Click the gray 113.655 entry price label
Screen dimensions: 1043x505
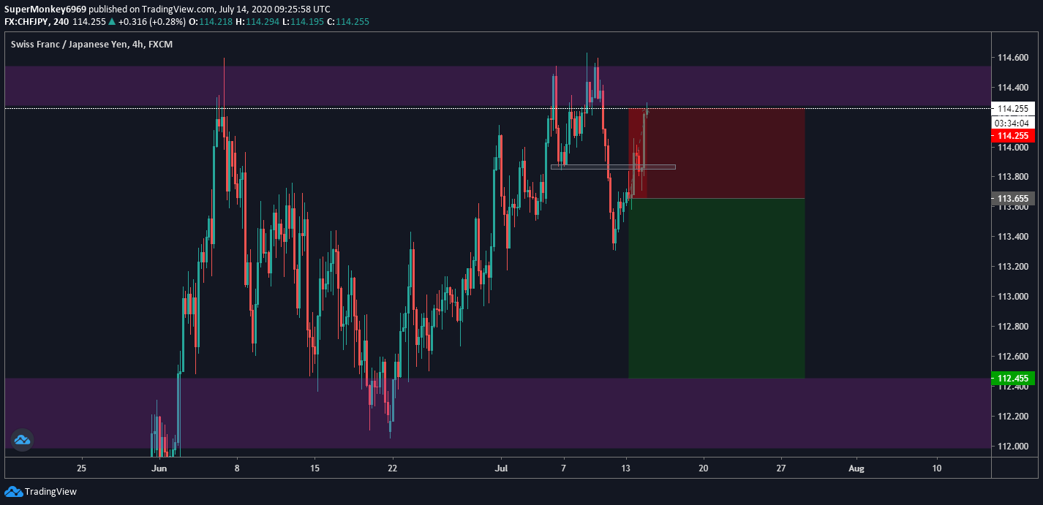click(x=1012, y=198)
